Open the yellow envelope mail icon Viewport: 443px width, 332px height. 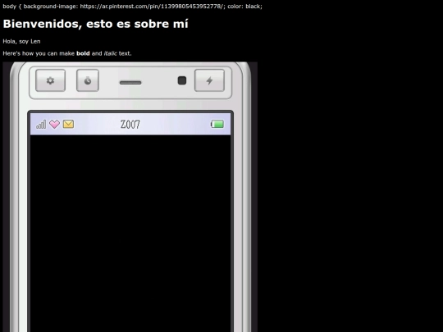coord(68,125)
